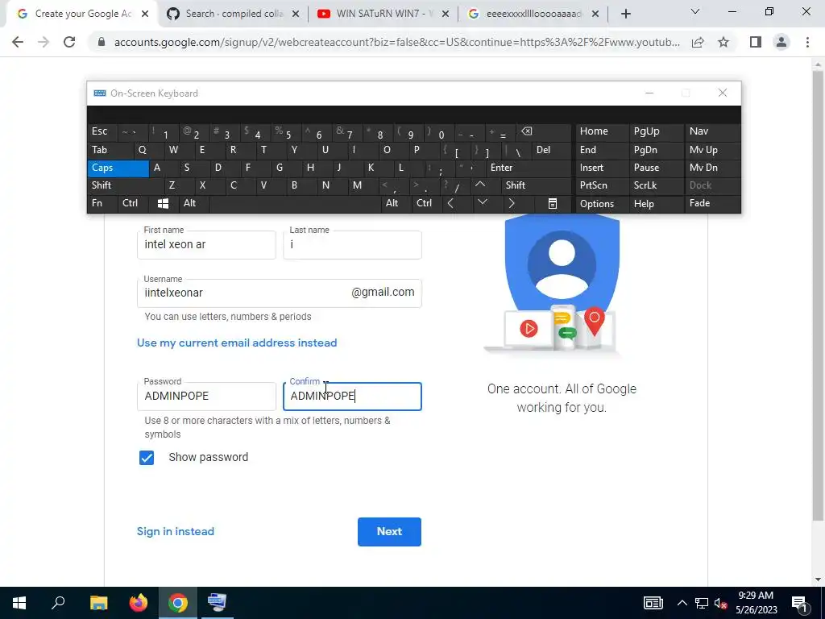Bookmark page with the star icon
Image resolution: width=825 pixels, height=619 pixels.
click(723, 42)
